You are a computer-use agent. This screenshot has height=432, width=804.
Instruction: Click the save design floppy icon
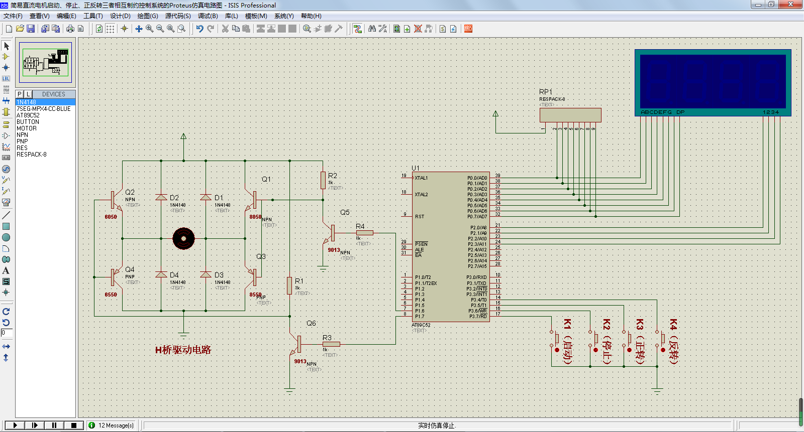(31, 29)
